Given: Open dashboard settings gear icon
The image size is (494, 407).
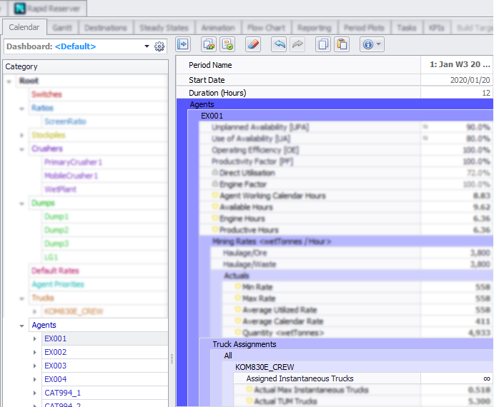Looking at the screenshot, I should point(159,46).
